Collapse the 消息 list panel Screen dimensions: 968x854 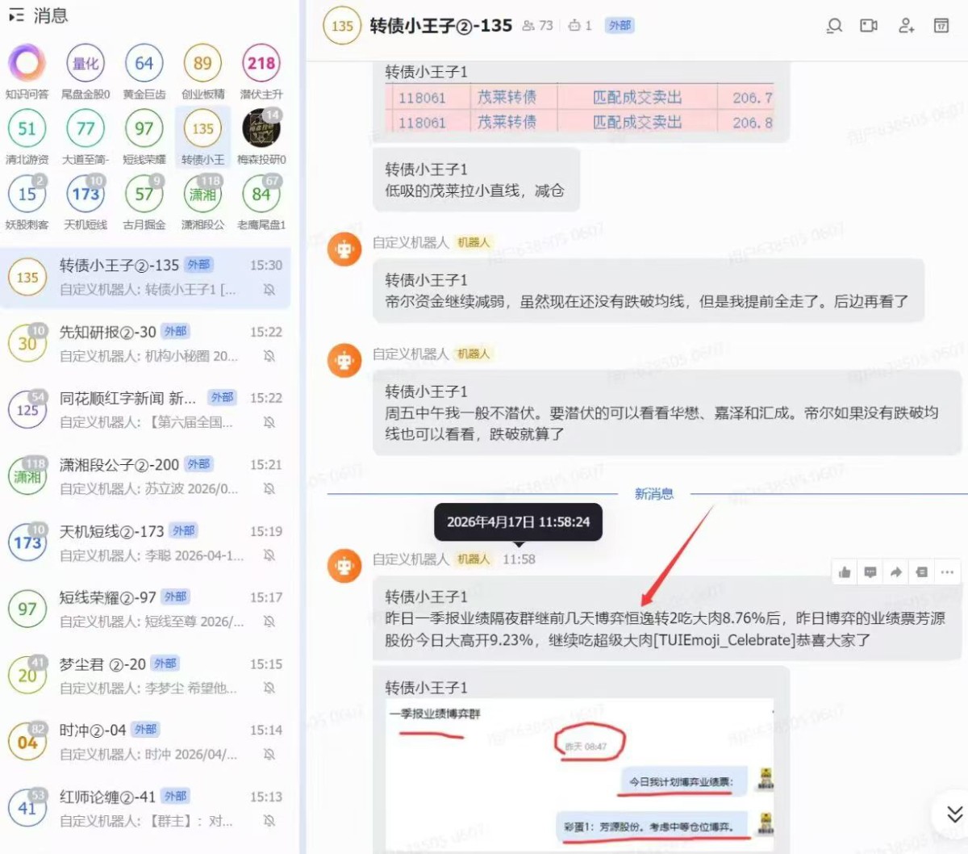click(x=16, y=15)
